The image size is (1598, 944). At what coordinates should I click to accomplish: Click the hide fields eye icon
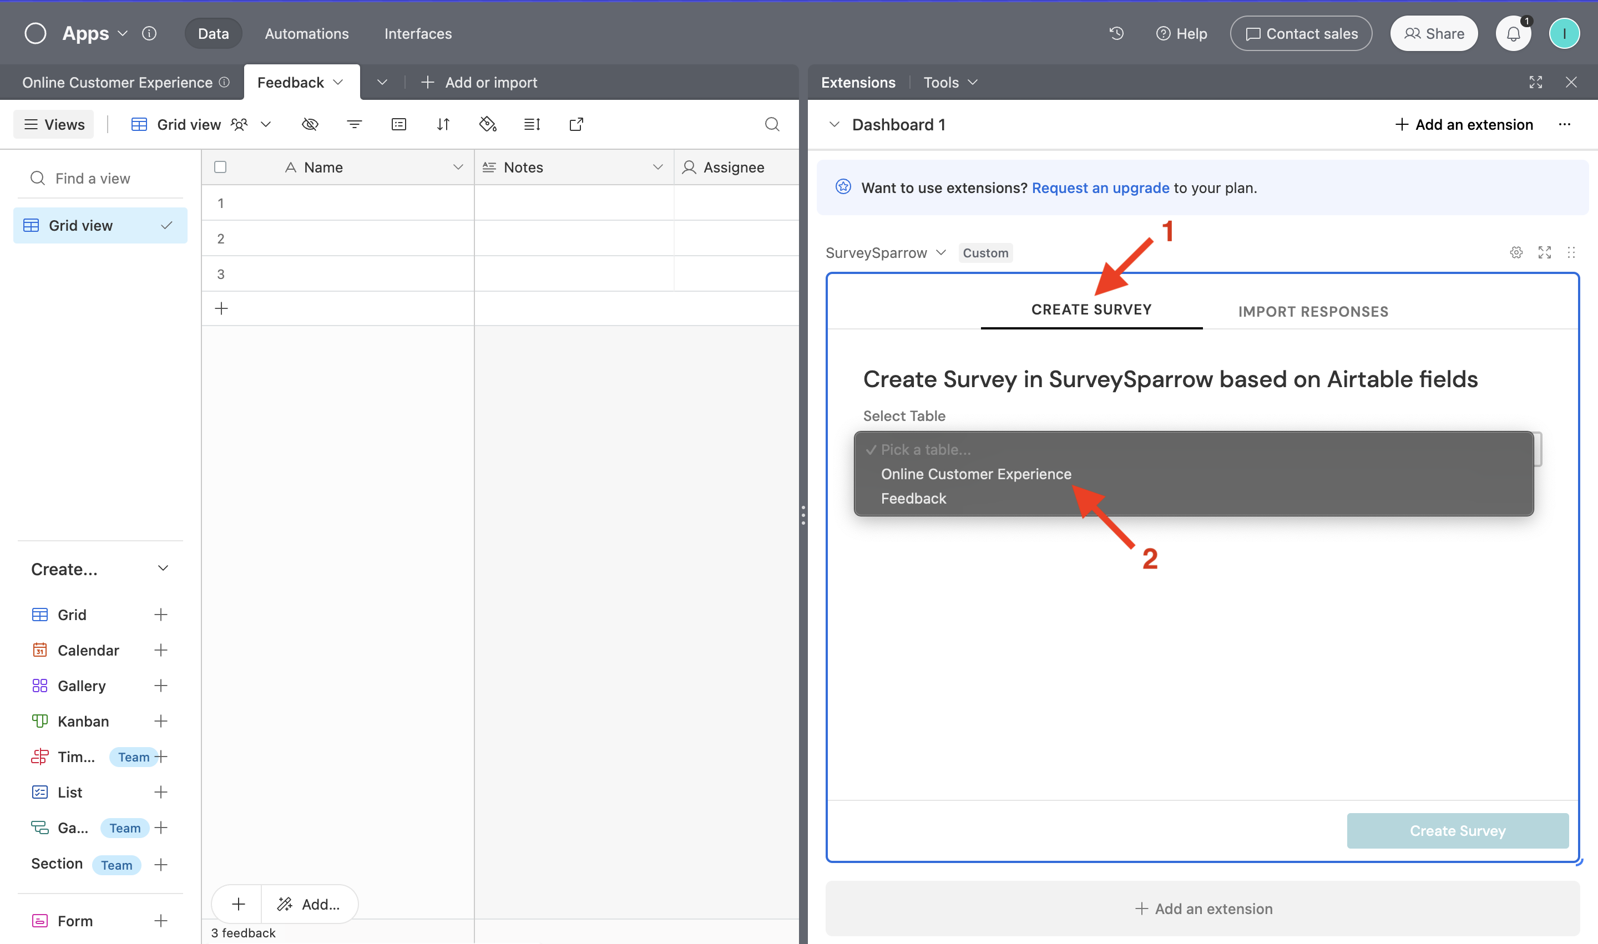[310, 124]
